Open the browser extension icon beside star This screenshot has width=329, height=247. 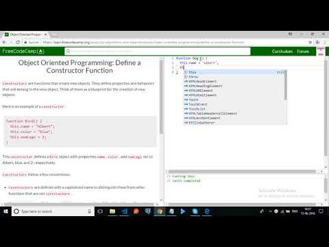[317, 43]
